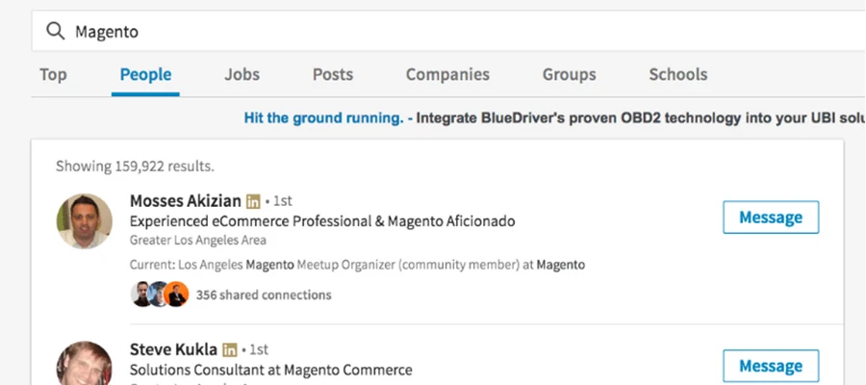Click the LinkedIn badge beside Steve Kukla
Viewport: 866px width, 385px height.
(230, 348)
